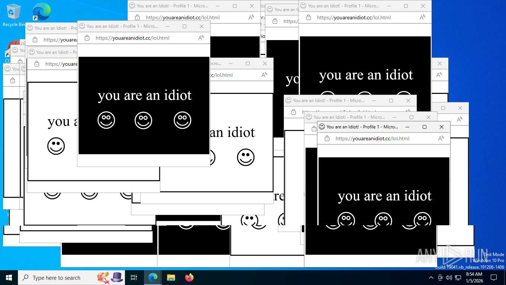Open Task View from the taskbar
The height and width of the screenshot is (285, 506).
(x=134, y=278)
